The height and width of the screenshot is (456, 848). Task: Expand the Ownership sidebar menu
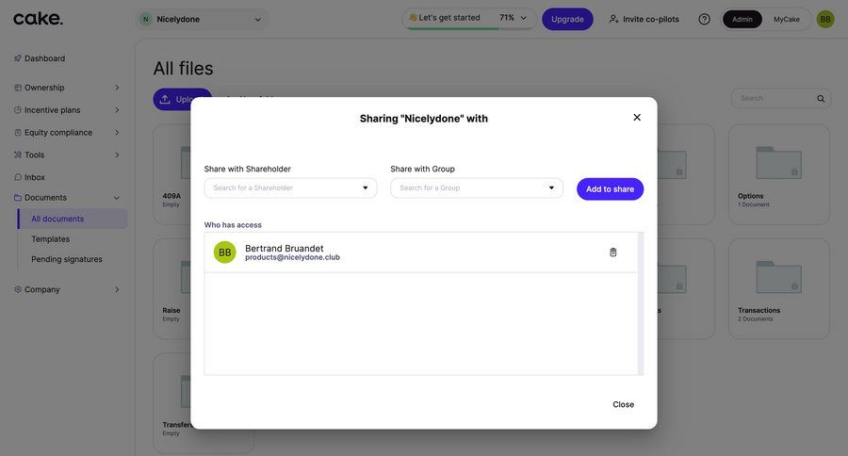(67, 88)
